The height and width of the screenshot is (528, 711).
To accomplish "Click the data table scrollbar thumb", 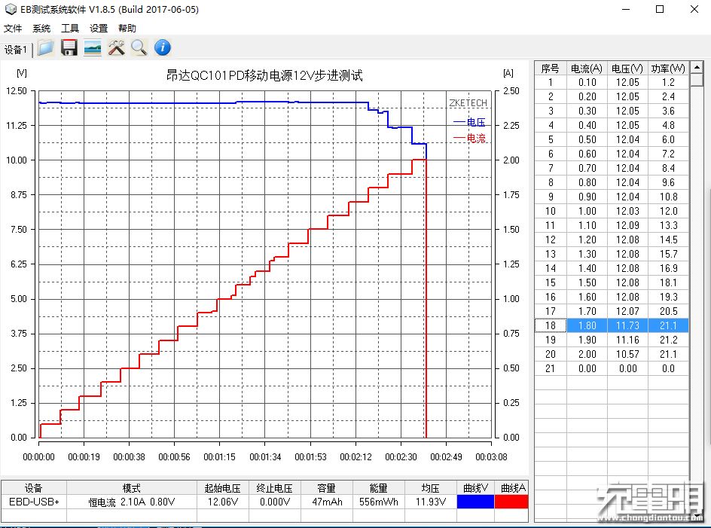I will [x=697, y=80].
